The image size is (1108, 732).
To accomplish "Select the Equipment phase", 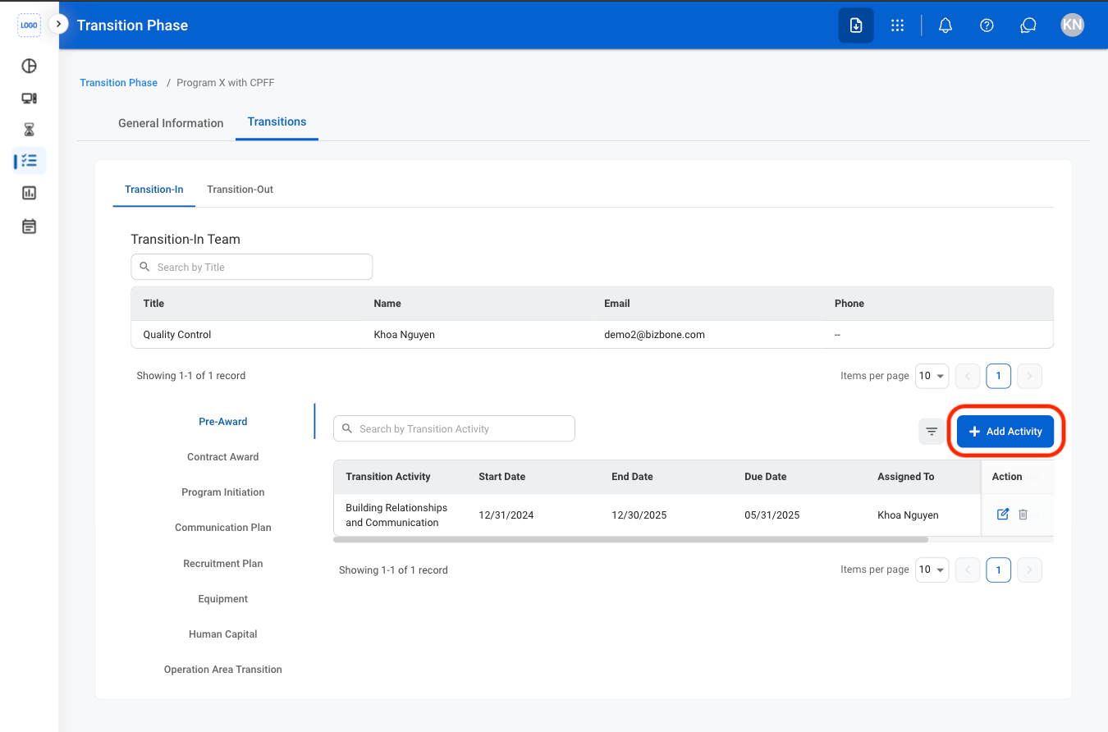I will click(x=222, y=599).
